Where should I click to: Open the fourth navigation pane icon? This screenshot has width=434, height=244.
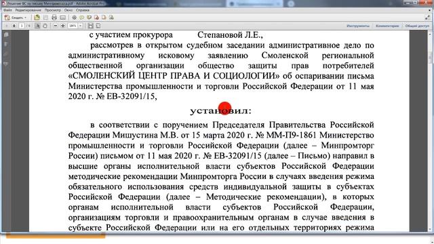[x=6, y=64]
